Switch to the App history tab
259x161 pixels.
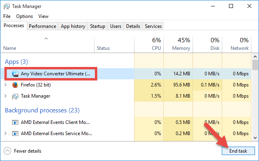tap(73, 26)
